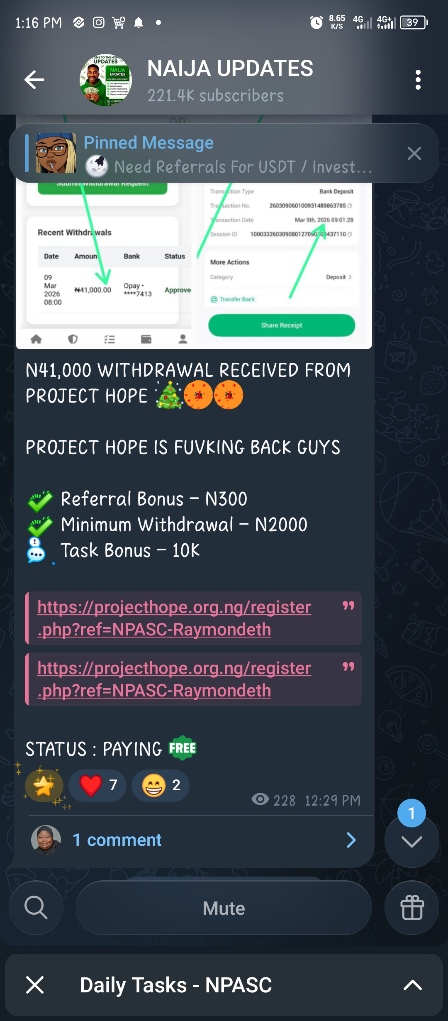Jump to latest message with down chevron
The width and height of the screenshot is (448, 1021).
412,841
